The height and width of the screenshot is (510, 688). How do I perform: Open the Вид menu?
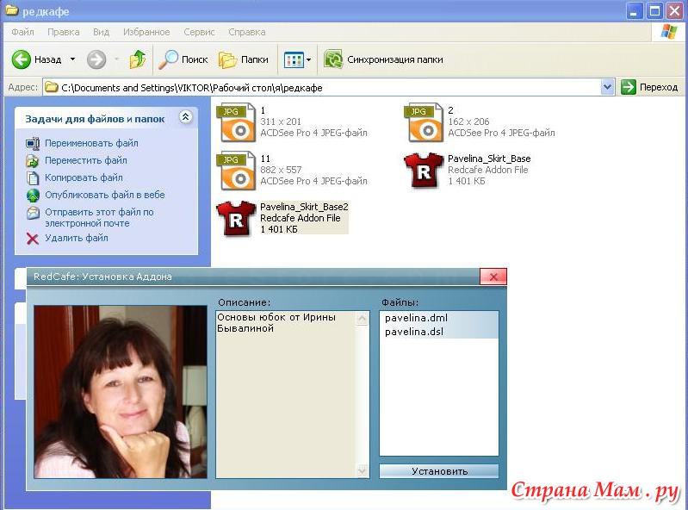[x=101, y=32]
